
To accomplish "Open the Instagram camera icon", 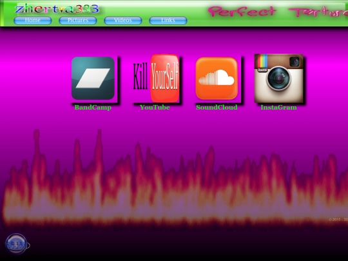I will 279,78.
